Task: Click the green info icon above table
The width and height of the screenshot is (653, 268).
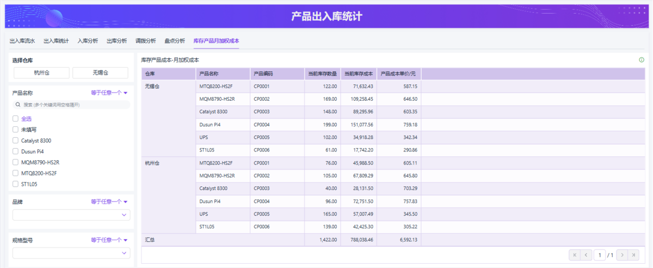Action: [642, 60]
